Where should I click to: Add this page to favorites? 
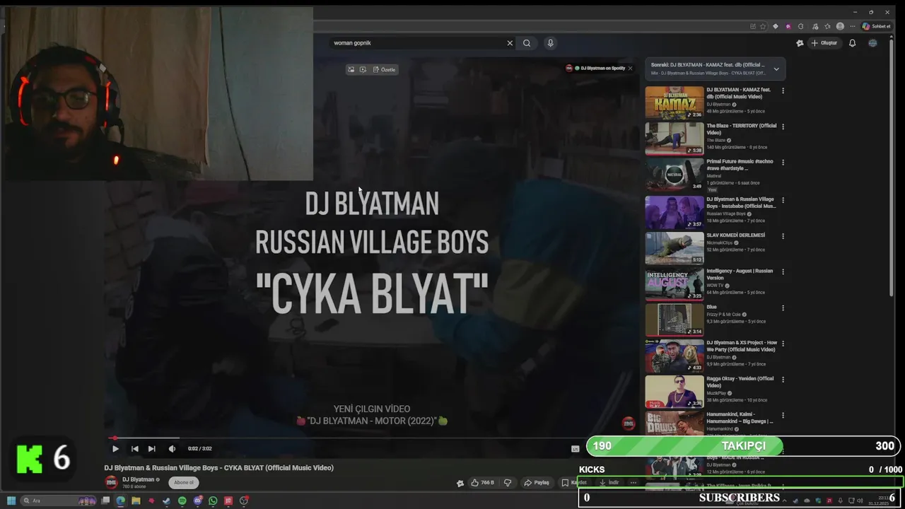[x=763, y=26]
